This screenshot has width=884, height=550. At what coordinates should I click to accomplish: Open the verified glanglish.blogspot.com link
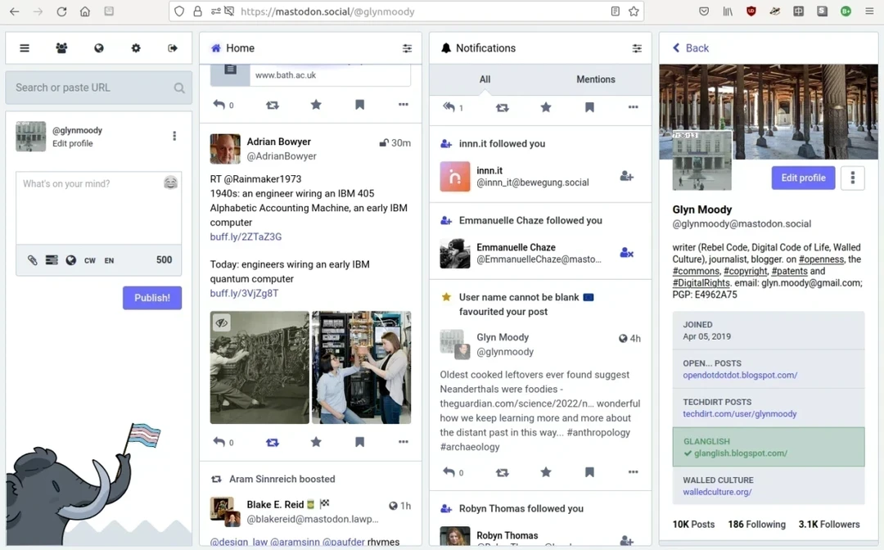click(x=740, y=453)
